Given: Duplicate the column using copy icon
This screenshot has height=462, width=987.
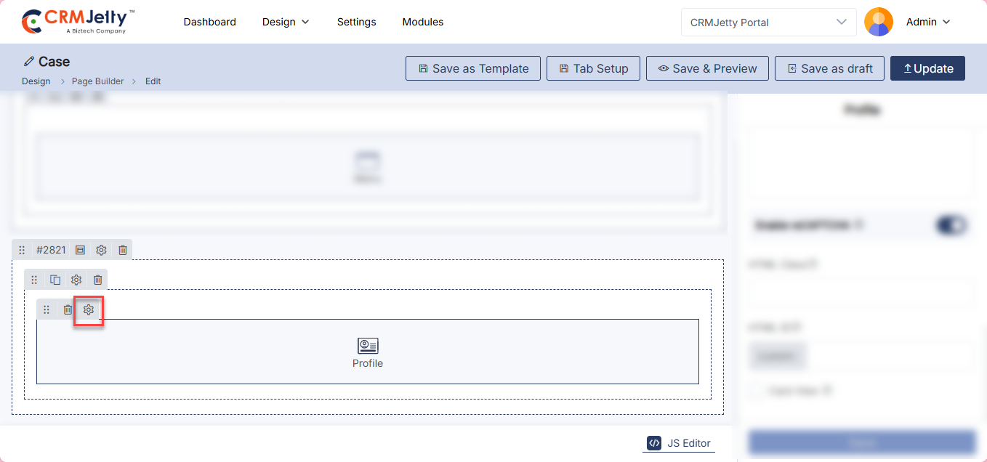Looking at the screenshot, I should [x=55, y=280].
